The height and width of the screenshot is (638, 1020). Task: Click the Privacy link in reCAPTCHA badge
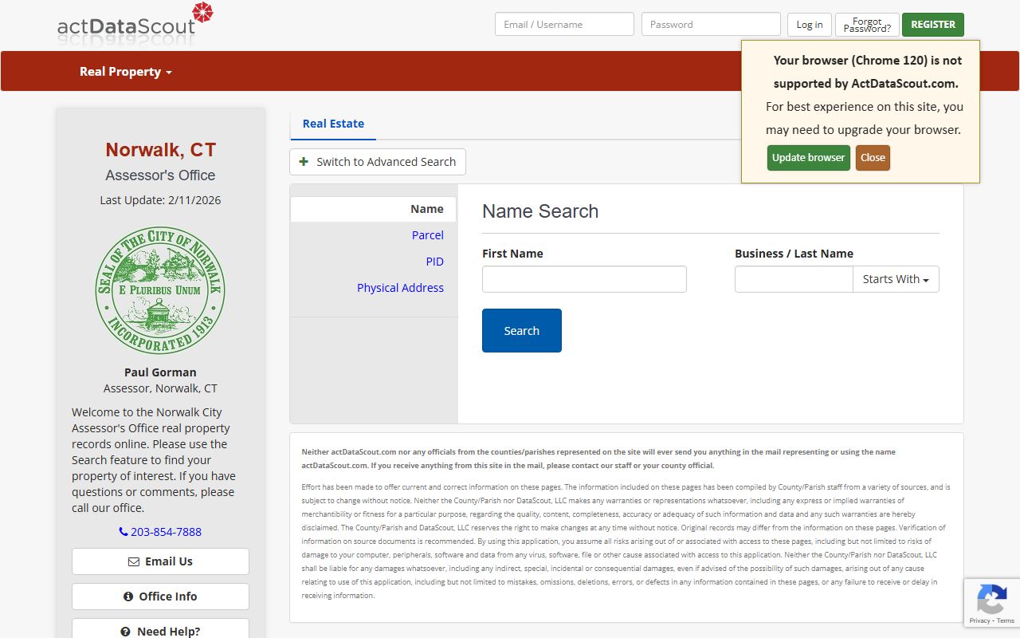[x=980, y=620]
